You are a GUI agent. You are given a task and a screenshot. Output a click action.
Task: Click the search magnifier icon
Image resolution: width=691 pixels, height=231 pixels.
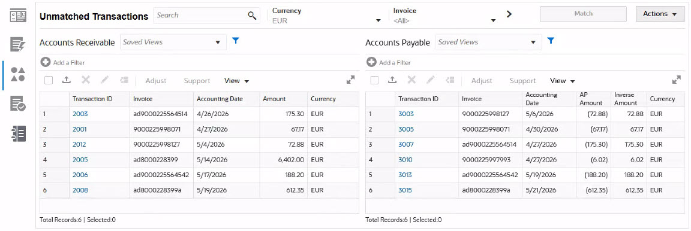252,16
